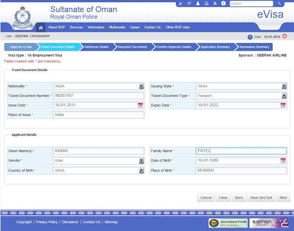Viewport: 294px width, 231px height.
Task: Expand the Nationality dropdown
Action: click(141, 86)
